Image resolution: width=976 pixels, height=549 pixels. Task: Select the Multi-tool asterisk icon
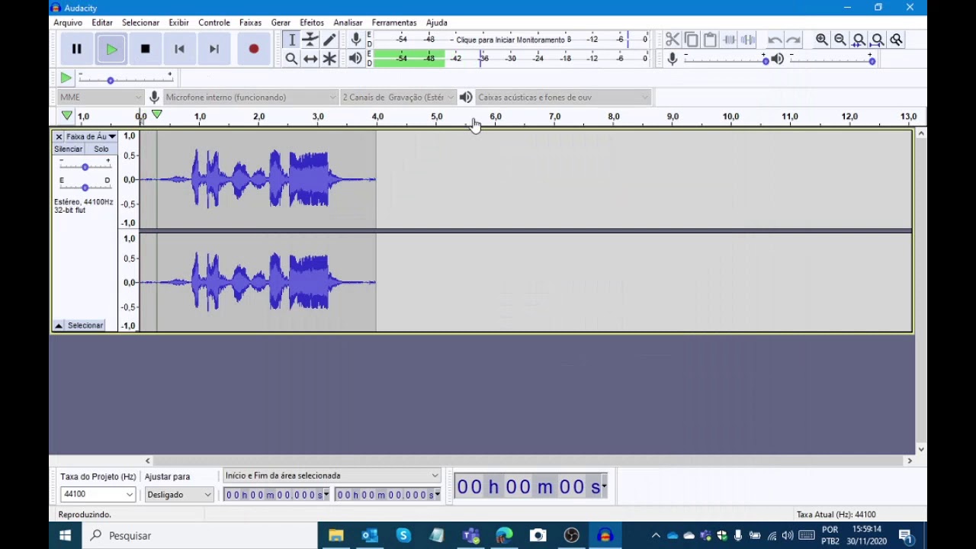point(329,59)
